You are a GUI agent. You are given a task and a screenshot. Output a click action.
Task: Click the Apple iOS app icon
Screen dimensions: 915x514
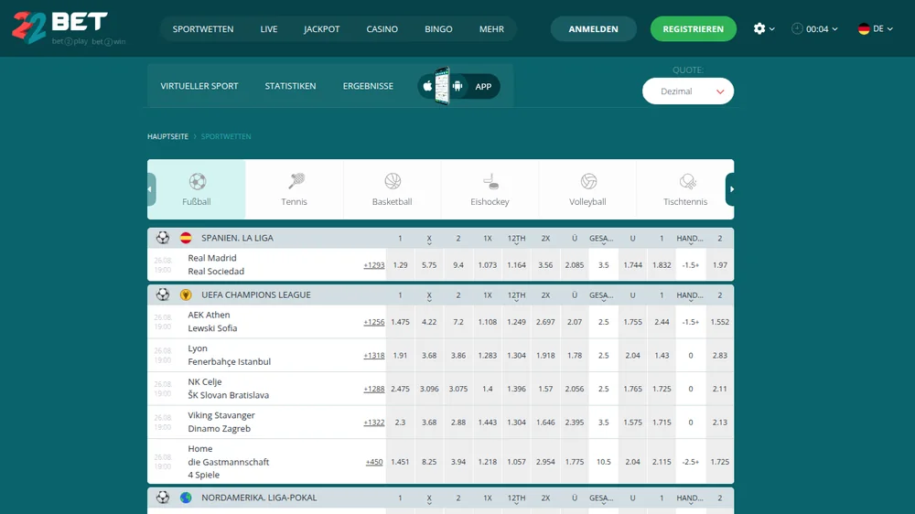click(x=427, y=86)
